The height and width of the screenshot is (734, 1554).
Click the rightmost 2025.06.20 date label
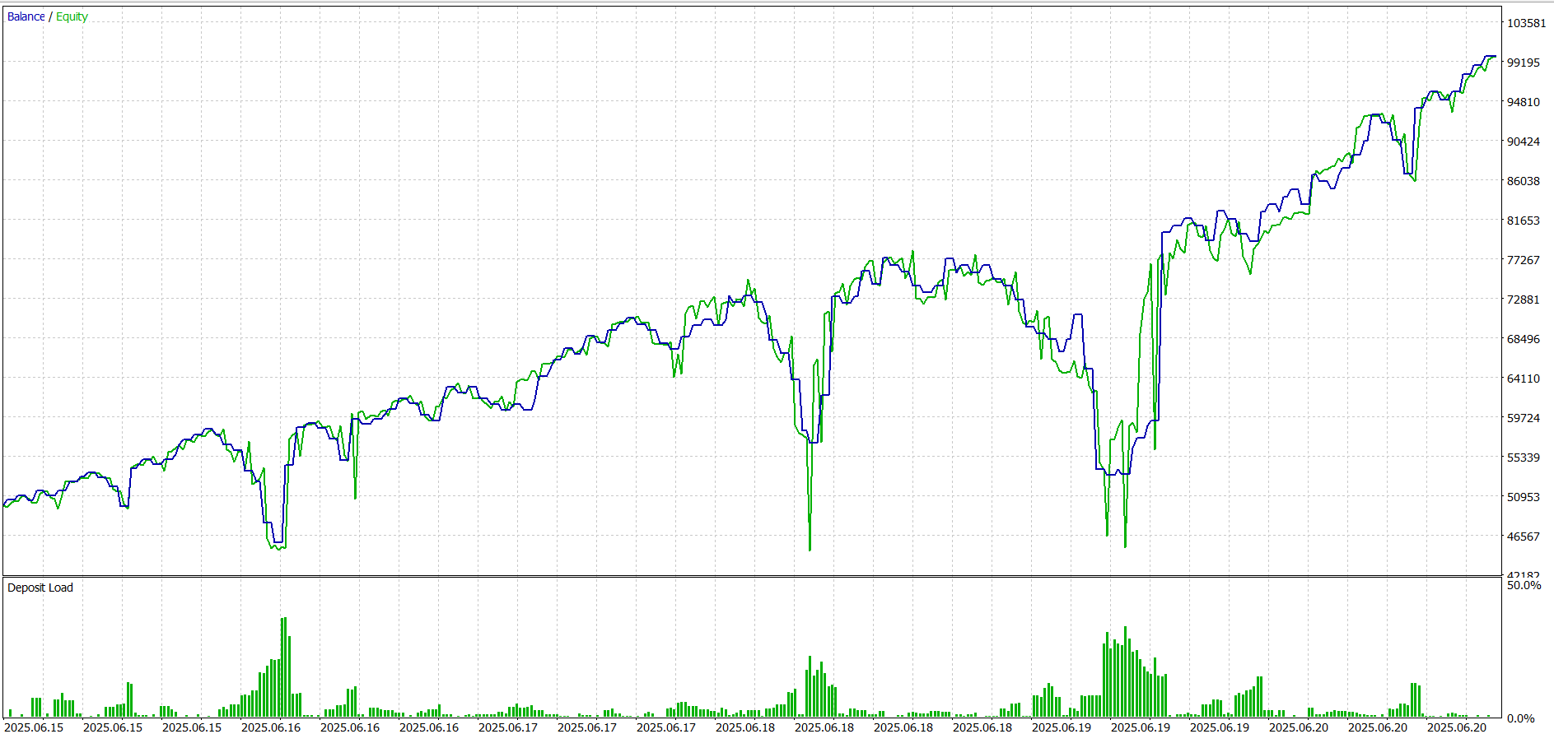pos(1456,727)
